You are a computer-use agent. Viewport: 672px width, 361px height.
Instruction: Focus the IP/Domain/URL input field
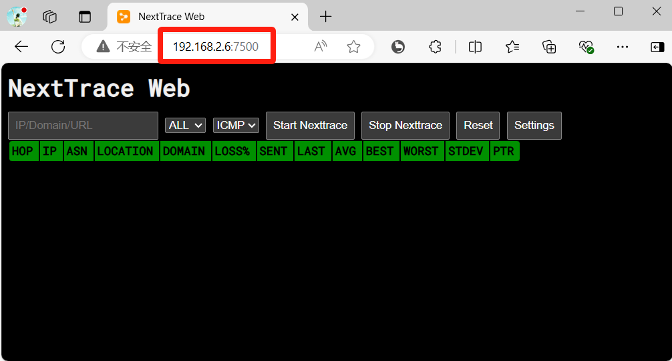pyautogui.click(x=83, y=126)
